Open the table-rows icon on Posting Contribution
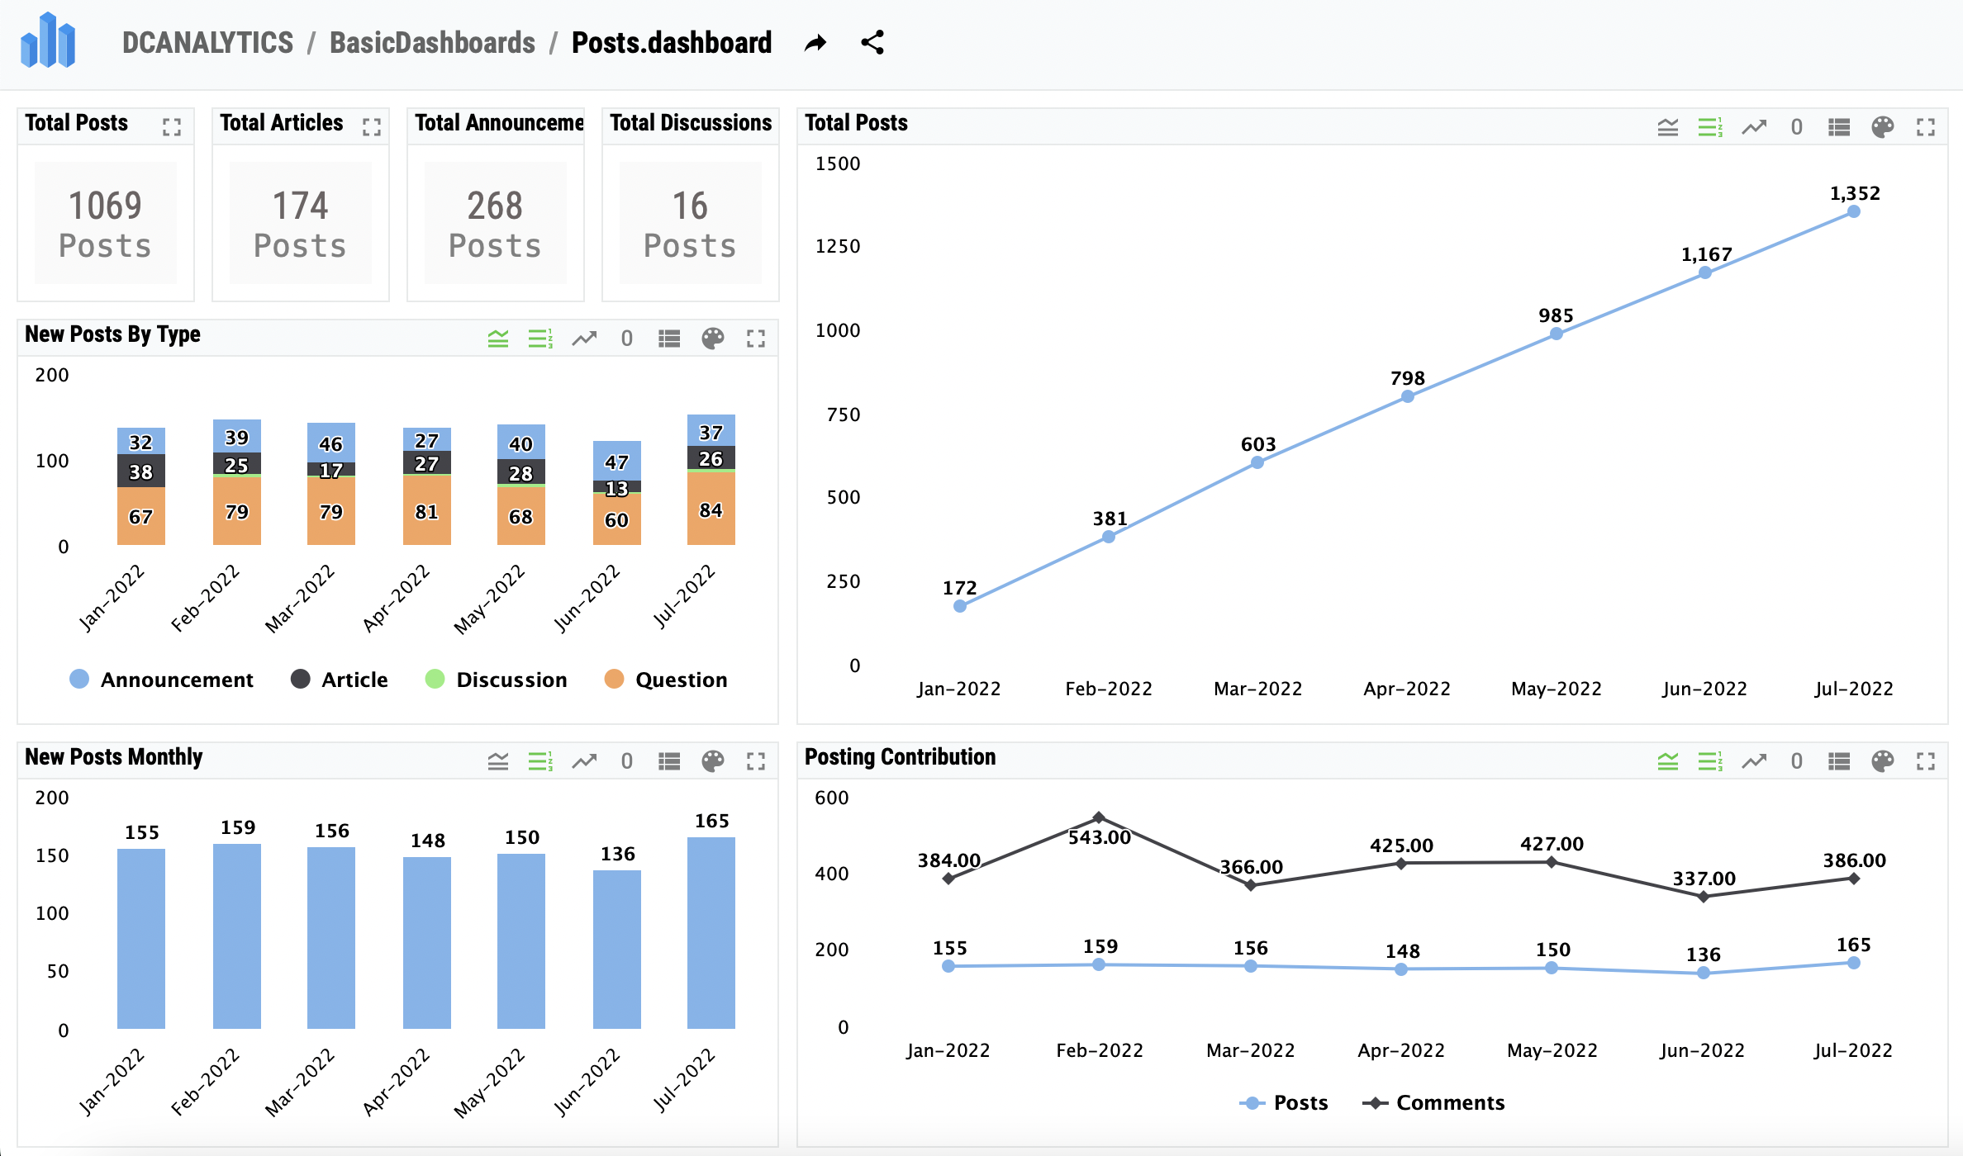The height and width of the screenshot is (1156, 1963). pyautogui.click(x=1839, y=761)
